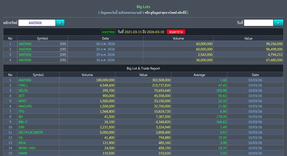Click the MAGURO symbol link
This screenshot has width=287, height=156.
25,106
